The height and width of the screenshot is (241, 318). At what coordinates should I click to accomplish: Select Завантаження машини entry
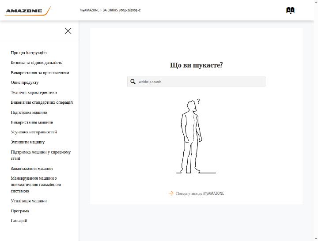point(32,169)
